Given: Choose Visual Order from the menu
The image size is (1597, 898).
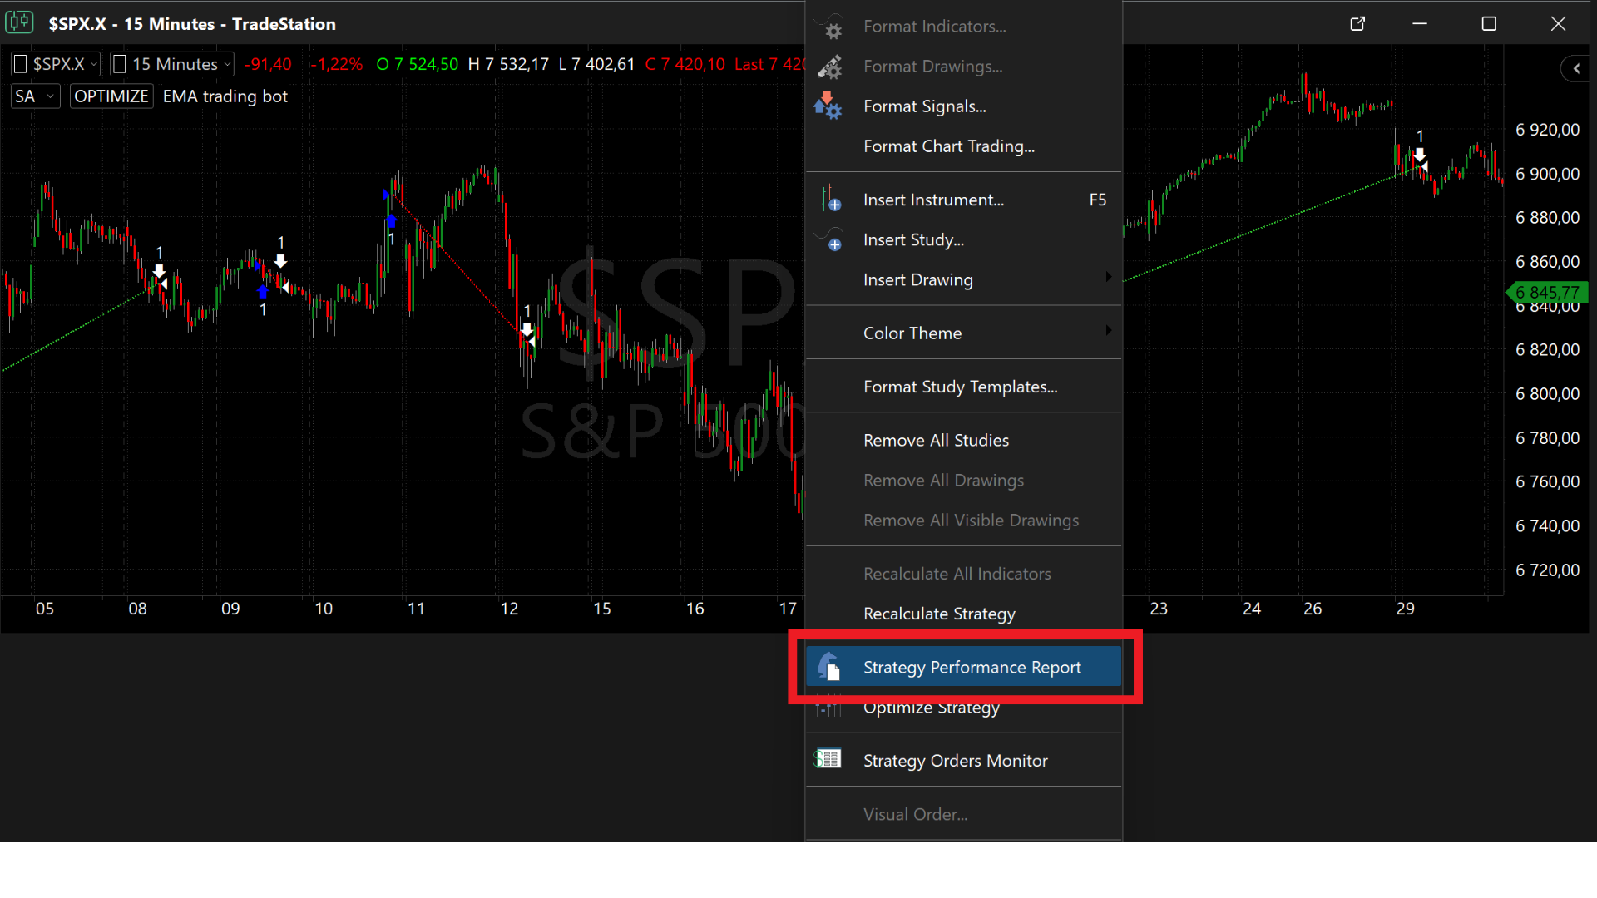Looking at the screenshot, I should (964, 814).
